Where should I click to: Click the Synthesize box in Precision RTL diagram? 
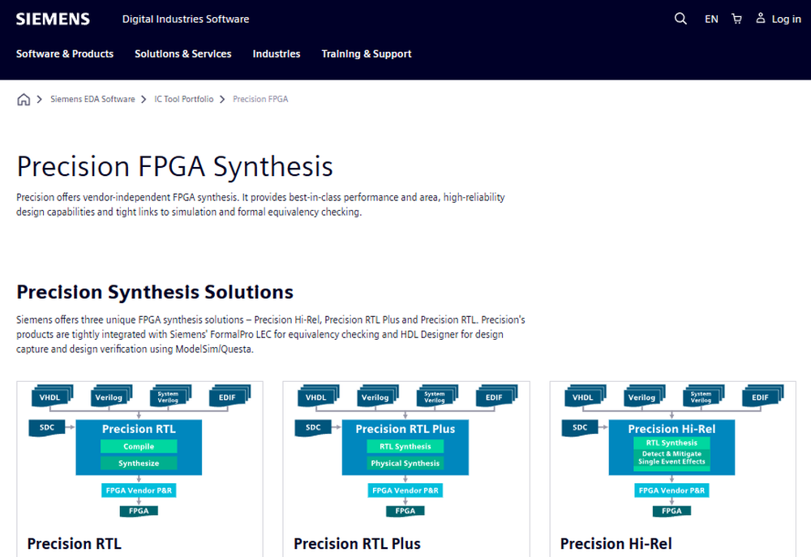(139, 464)
